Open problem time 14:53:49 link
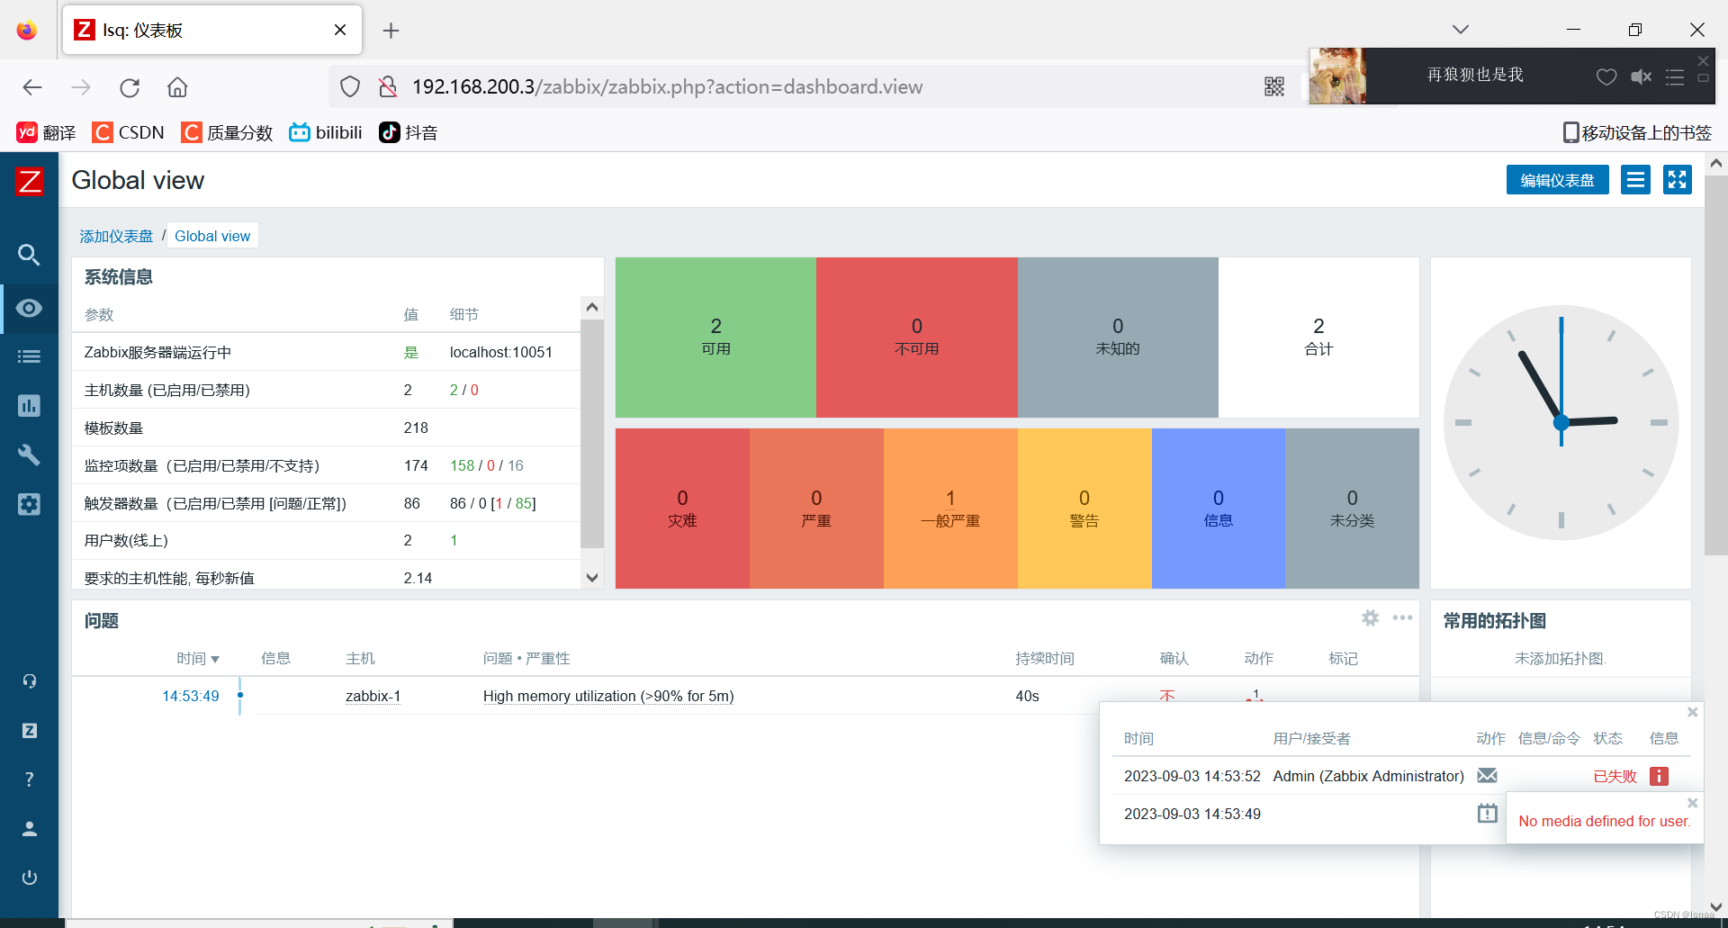Screen dimensions: 1728x928 point(190,696)
